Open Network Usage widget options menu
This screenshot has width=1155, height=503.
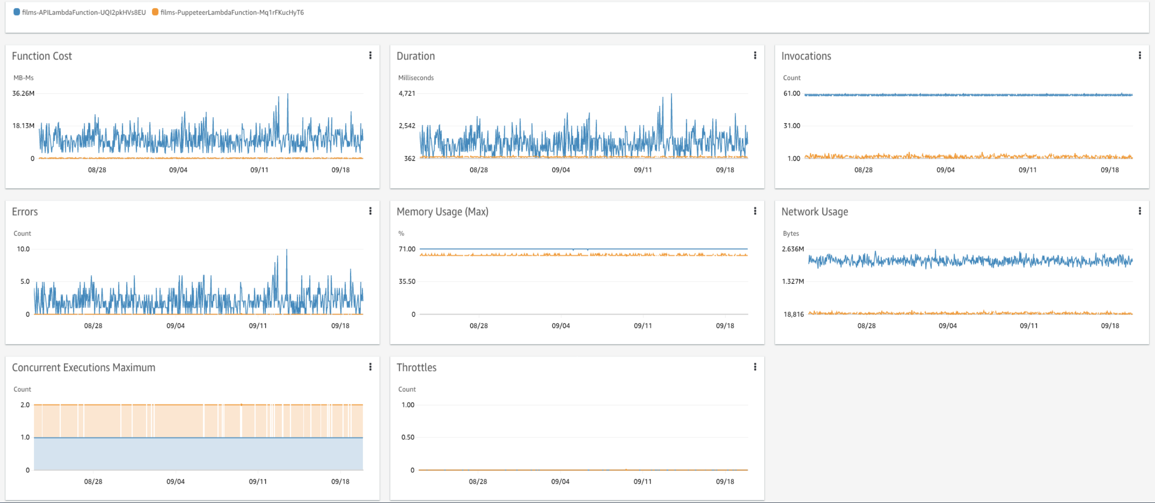1140,211
